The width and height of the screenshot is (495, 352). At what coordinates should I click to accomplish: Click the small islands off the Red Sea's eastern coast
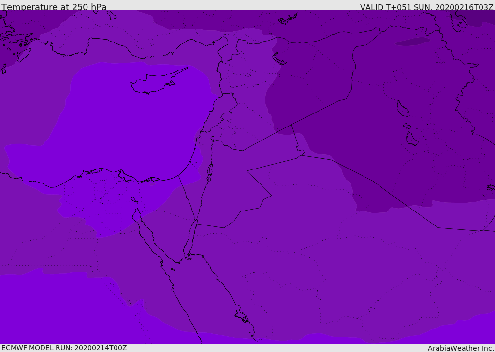point(242,316)
